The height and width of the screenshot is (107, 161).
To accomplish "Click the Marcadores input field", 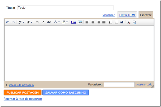I will 119,84.
